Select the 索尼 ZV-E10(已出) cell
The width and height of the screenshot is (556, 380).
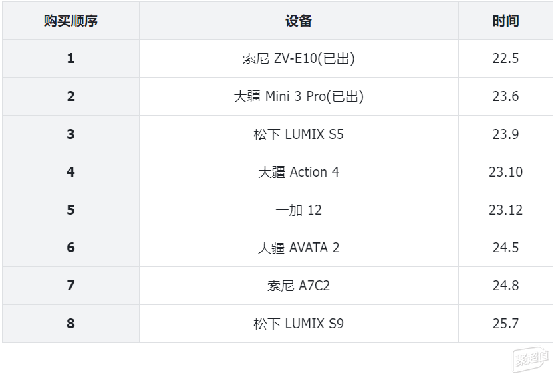click(x=299, y=58)
